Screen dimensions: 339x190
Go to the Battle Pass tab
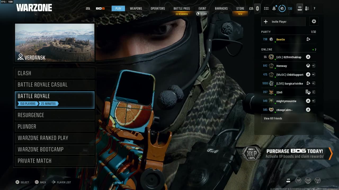point(182,8)
